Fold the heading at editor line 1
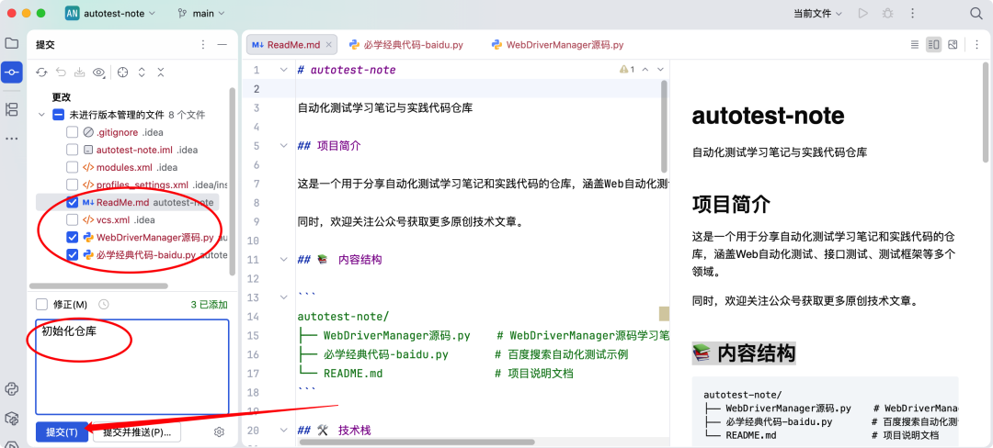 click(x=284, y=70)
